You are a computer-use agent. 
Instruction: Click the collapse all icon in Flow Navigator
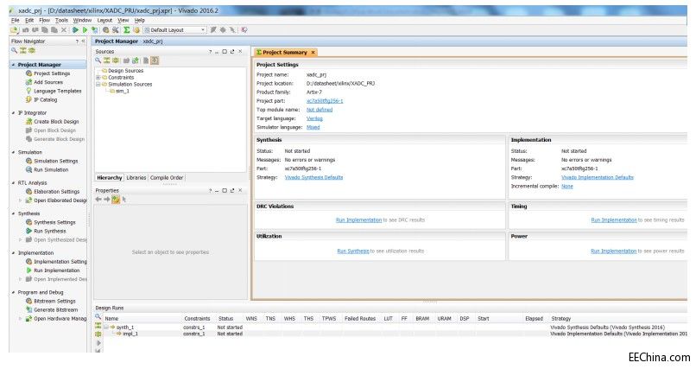(x=22, y=50)
